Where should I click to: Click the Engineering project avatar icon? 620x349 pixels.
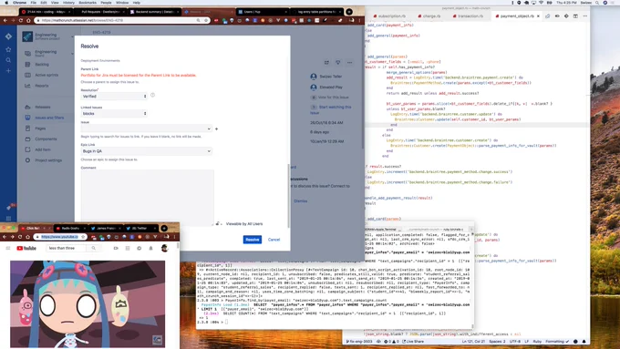(27, 36)
